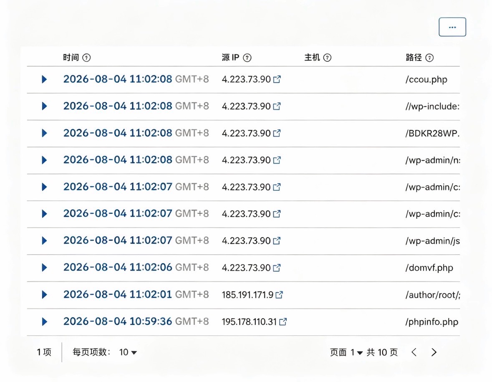Expand the row with path //wp-include
Image resolution: width=492 pixels, height=382 pixels.
click(x=44, y=106)
